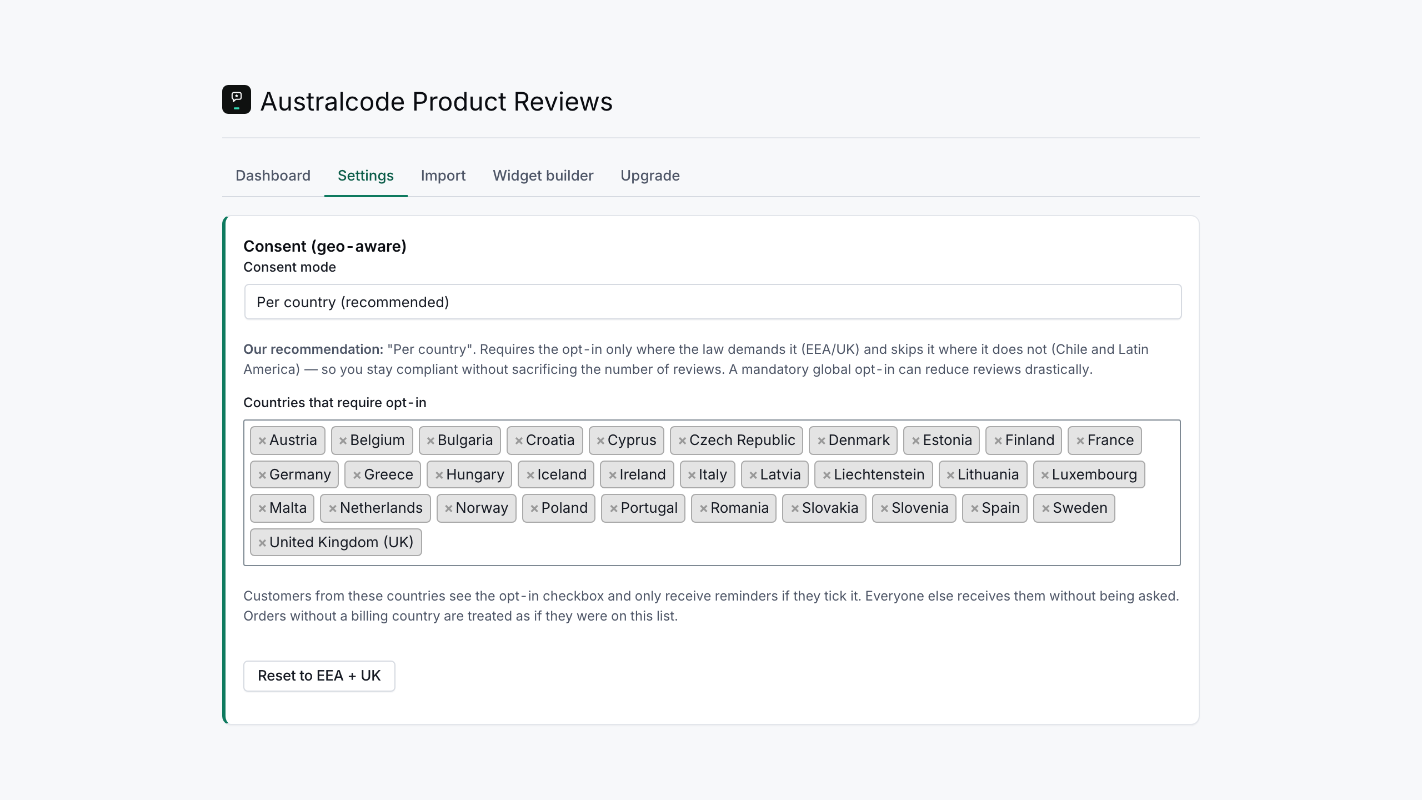Remove Cyprus tag with its x icon
The image size is (1422, 800).
pos(600,441)
